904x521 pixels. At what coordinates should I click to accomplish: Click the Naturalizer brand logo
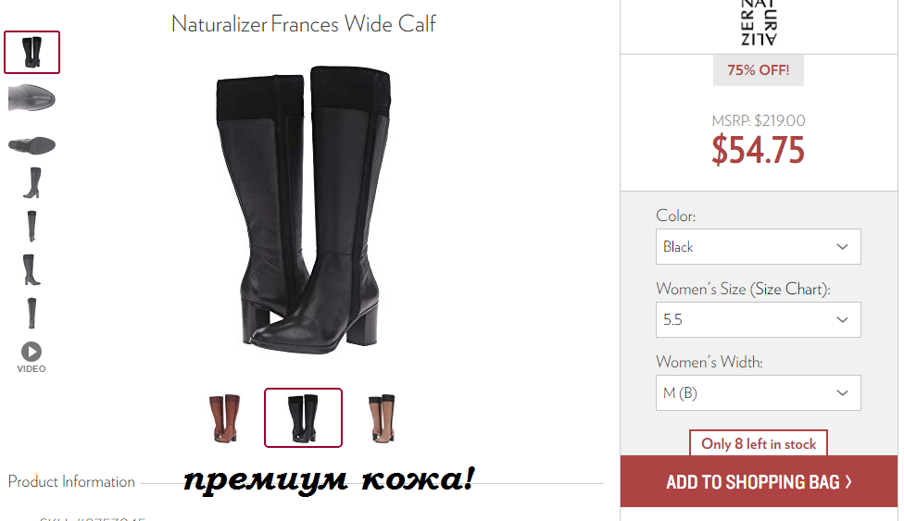click(x=759, y=23)
